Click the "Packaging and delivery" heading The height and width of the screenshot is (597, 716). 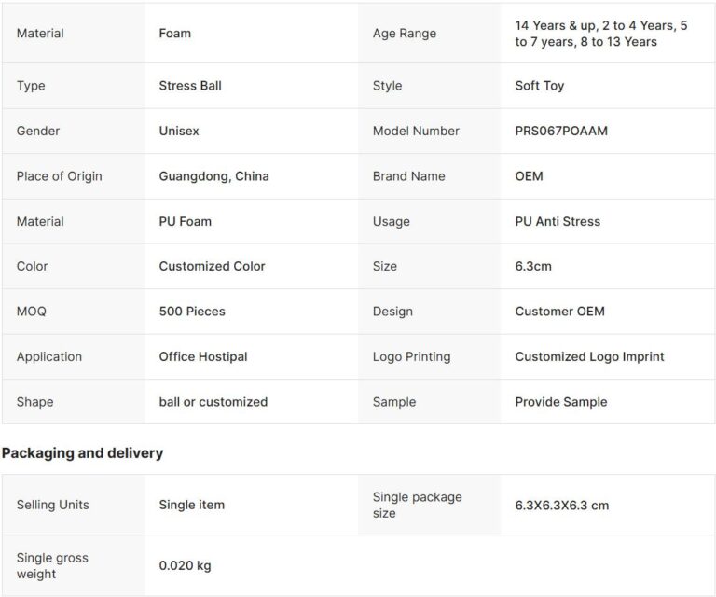tap(82, 453)
